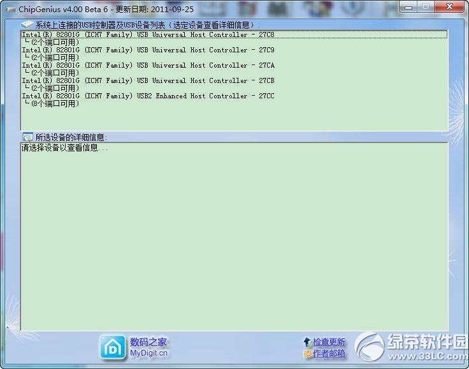
Task: Click the 所选设备的详细信息 label
Action: [71, 138]
